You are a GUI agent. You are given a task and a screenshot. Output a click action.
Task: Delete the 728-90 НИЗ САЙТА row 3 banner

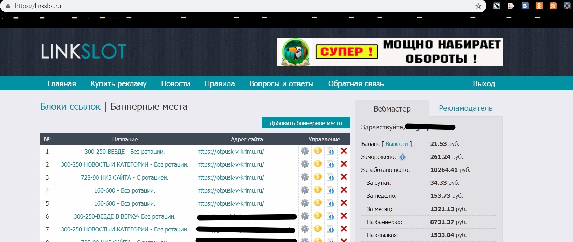tap(344, 177)
